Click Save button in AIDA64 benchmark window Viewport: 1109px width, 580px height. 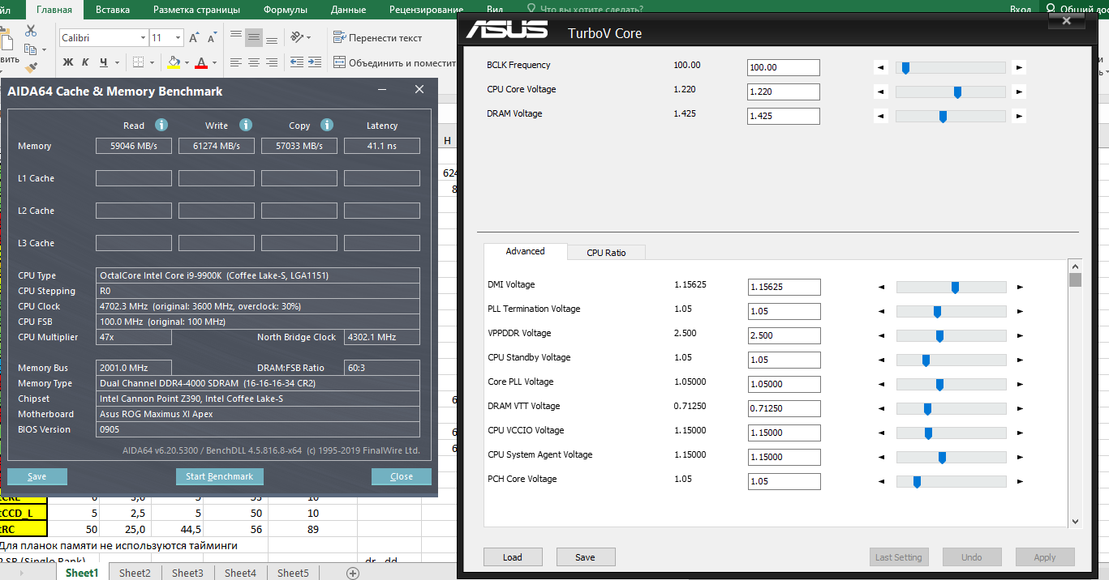pos(37,476)
